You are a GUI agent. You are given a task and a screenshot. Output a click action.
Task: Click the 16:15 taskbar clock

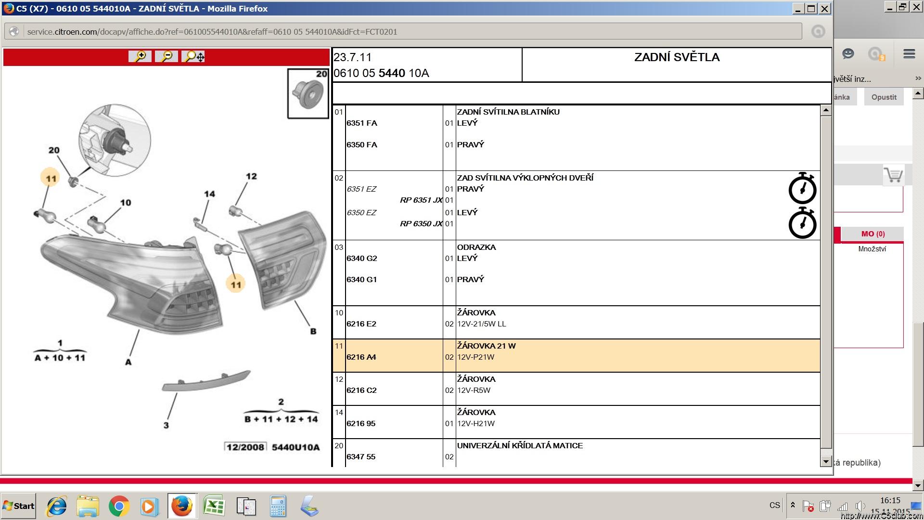(x=890, y=501)
